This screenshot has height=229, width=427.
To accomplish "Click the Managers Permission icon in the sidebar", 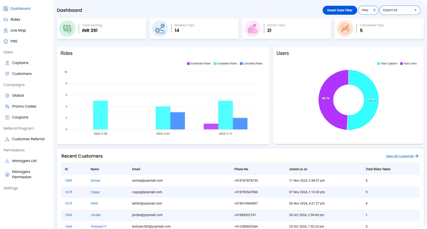I will 7,174.
